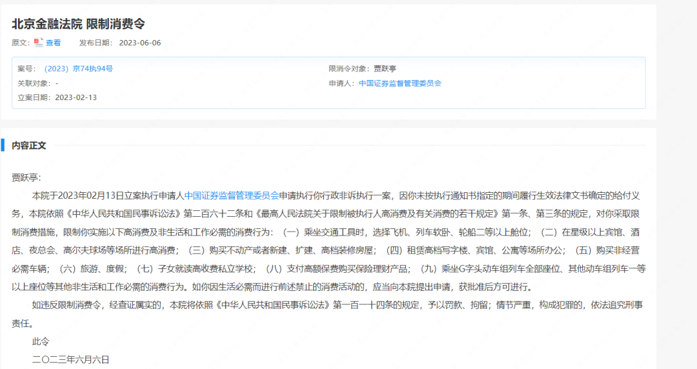Click the closing date 二〇二三年六月六日
The image size is (697, 369).
(70, 359)
